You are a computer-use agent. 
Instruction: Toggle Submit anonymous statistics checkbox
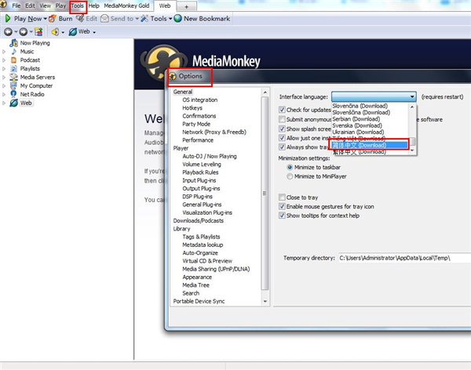pyautogui.click(x=282, y=119)
